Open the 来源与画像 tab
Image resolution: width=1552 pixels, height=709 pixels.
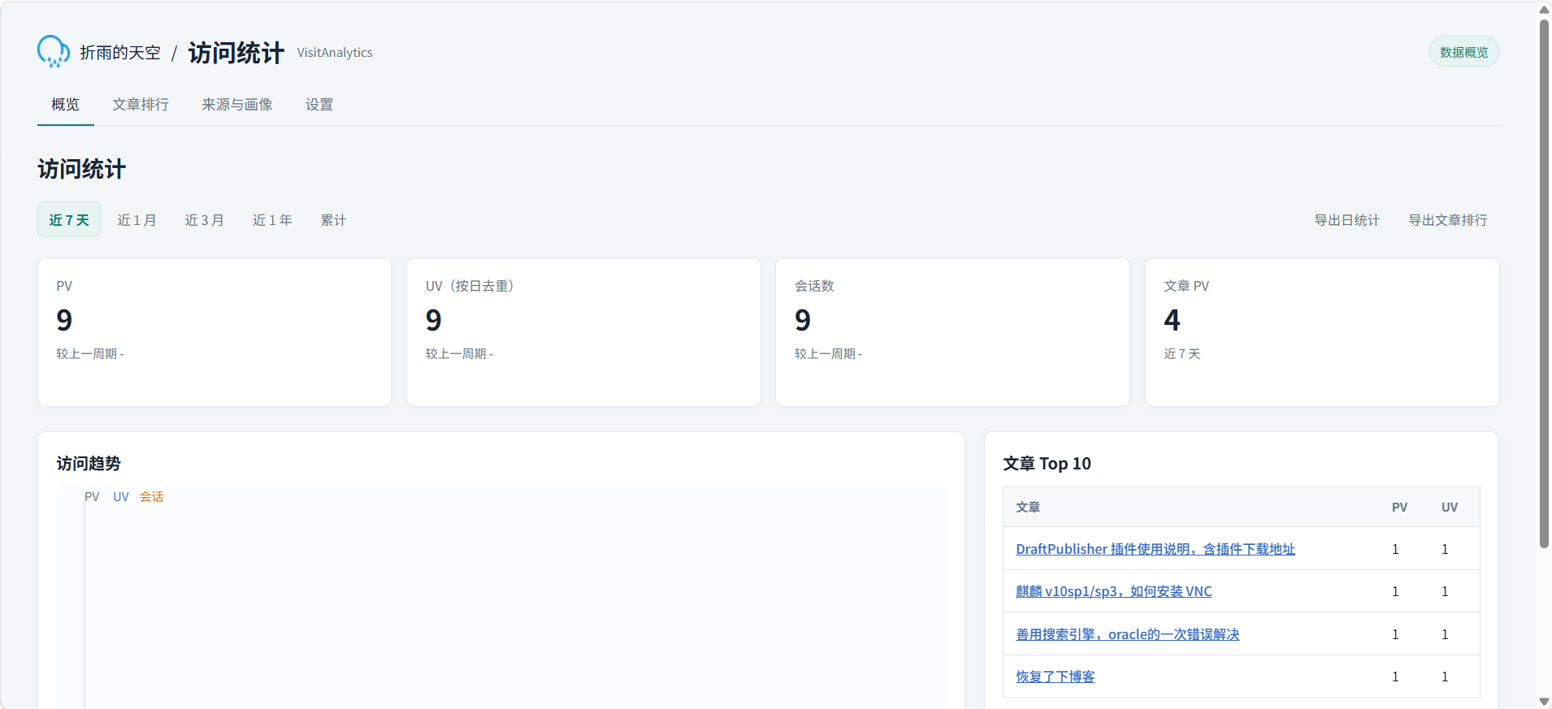[237, 105]
